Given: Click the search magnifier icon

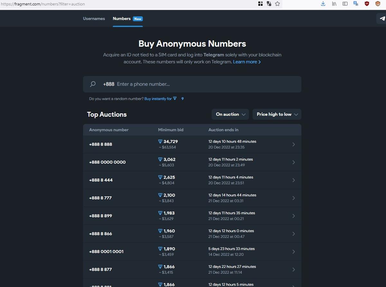Looking at the screenshot, I should pyautogui.click(x=93, y=84).
